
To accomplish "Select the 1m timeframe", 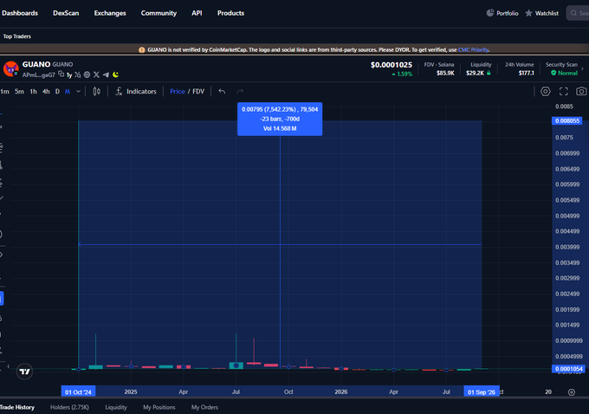I will [x=5, y=91].
